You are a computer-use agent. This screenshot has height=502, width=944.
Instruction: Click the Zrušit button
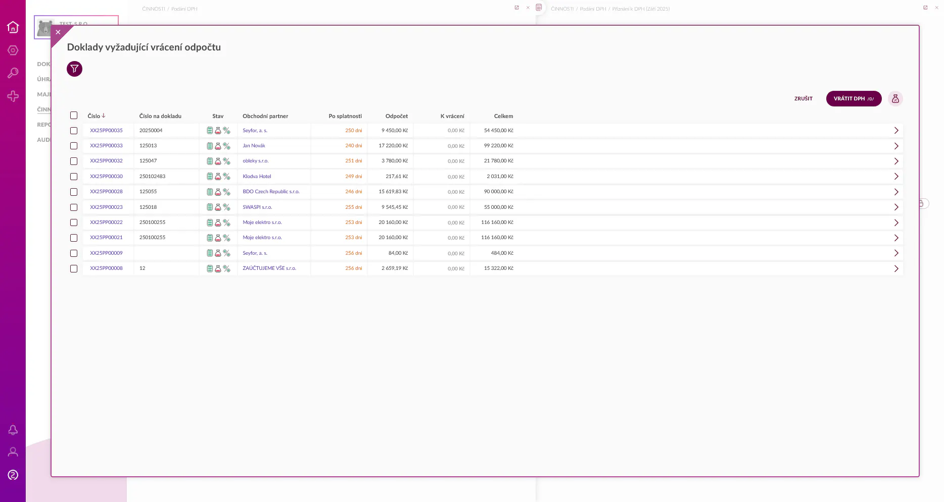click(x=803, y=99)
